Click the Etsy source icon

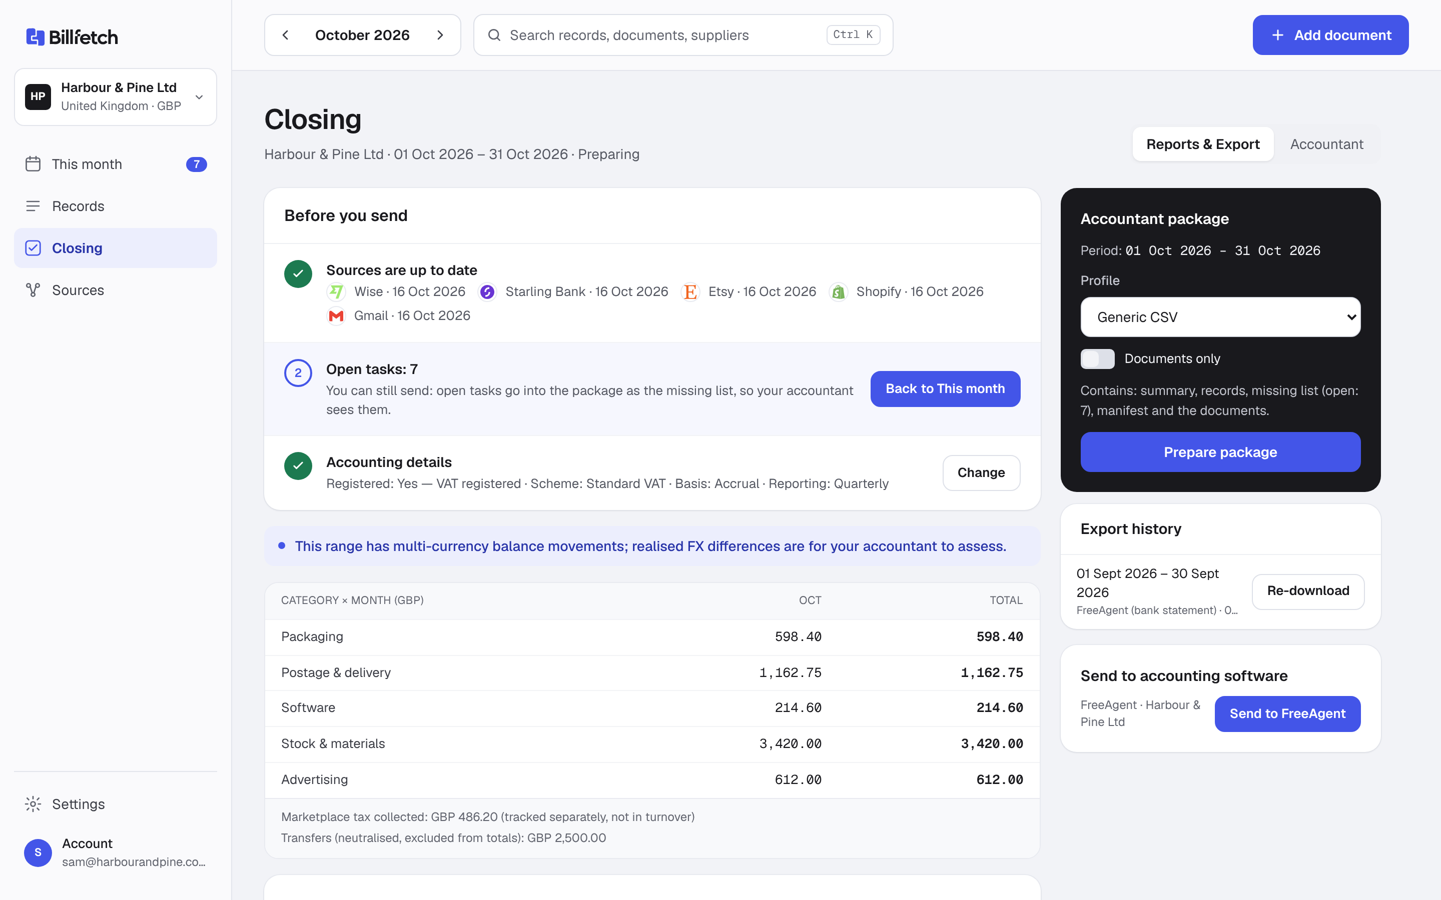coord(690,291)
